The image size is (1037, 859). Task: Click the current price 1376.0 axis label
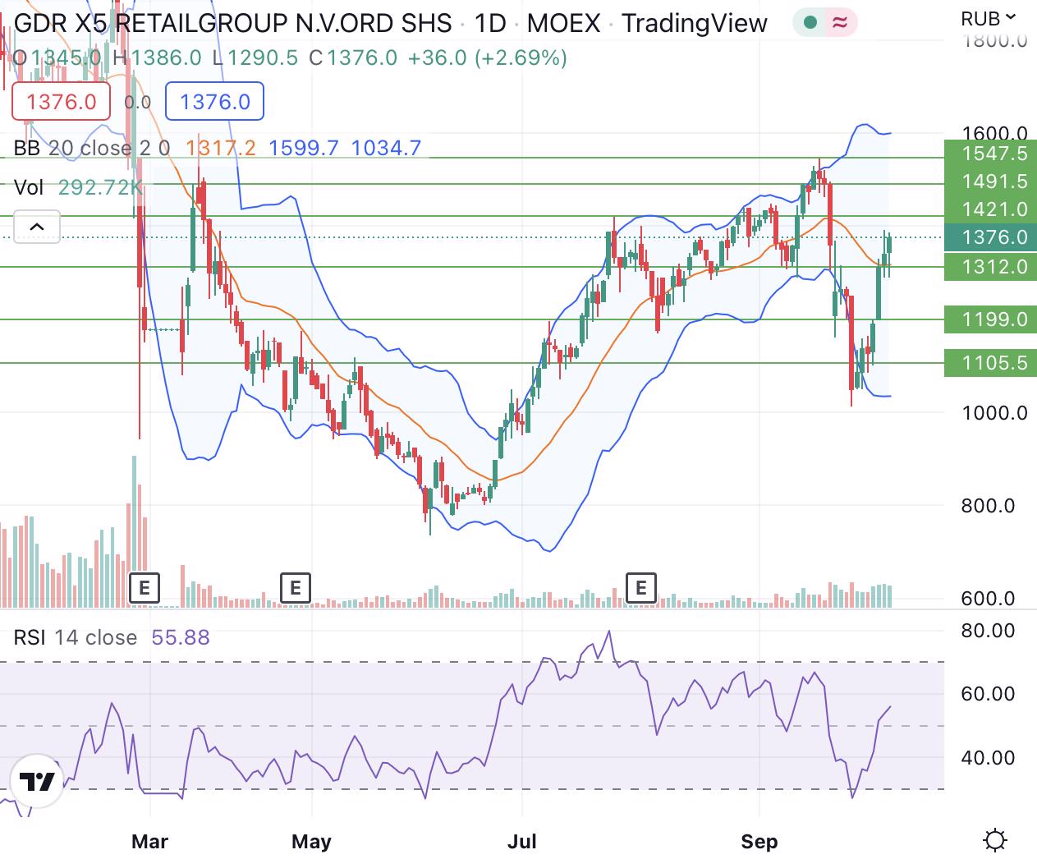pos(989,237)
